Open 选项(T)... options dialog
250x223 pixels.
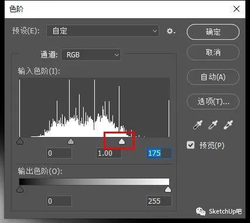click(213, 101)
